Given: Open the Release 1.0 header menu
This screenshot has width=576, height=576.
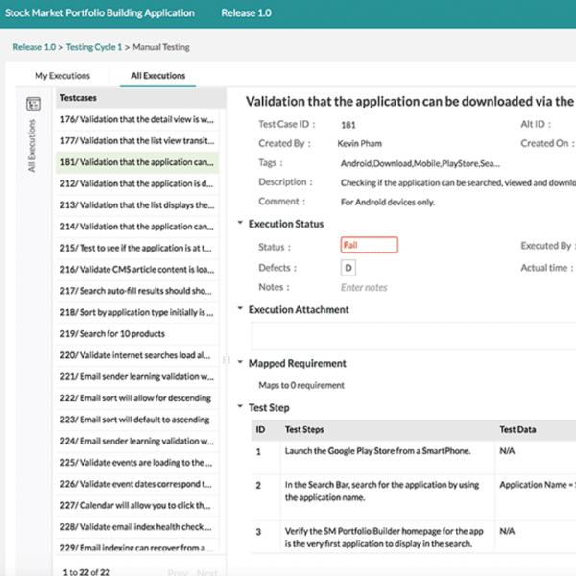Looking at the screenshot, I should click(246, 13).
